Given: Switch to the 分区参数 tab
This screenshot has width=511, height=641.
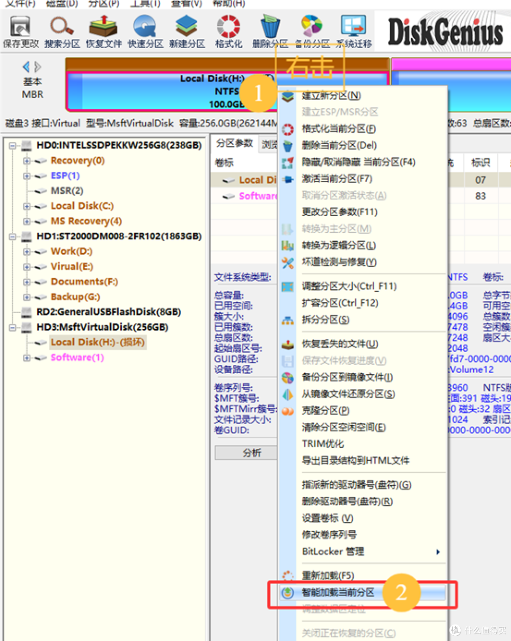Looking at the screenshot, I should 235,143.
